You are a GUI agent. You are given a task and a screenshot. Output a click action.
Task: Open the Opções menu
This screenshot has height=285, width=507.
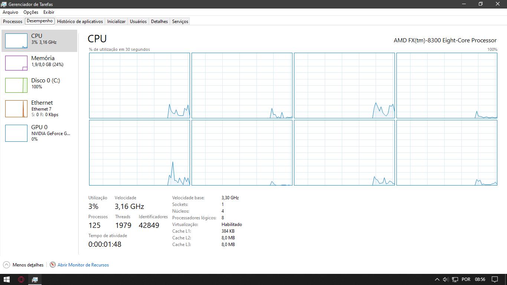click(31, 12)
